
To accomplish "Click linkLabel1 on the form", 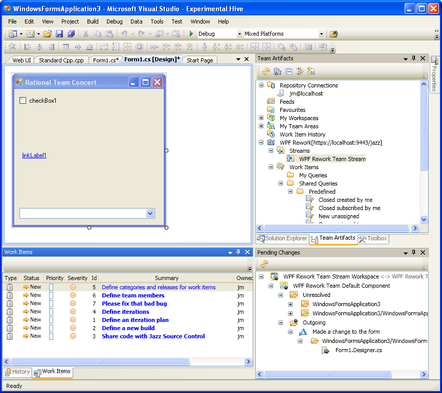I will 34,155.
